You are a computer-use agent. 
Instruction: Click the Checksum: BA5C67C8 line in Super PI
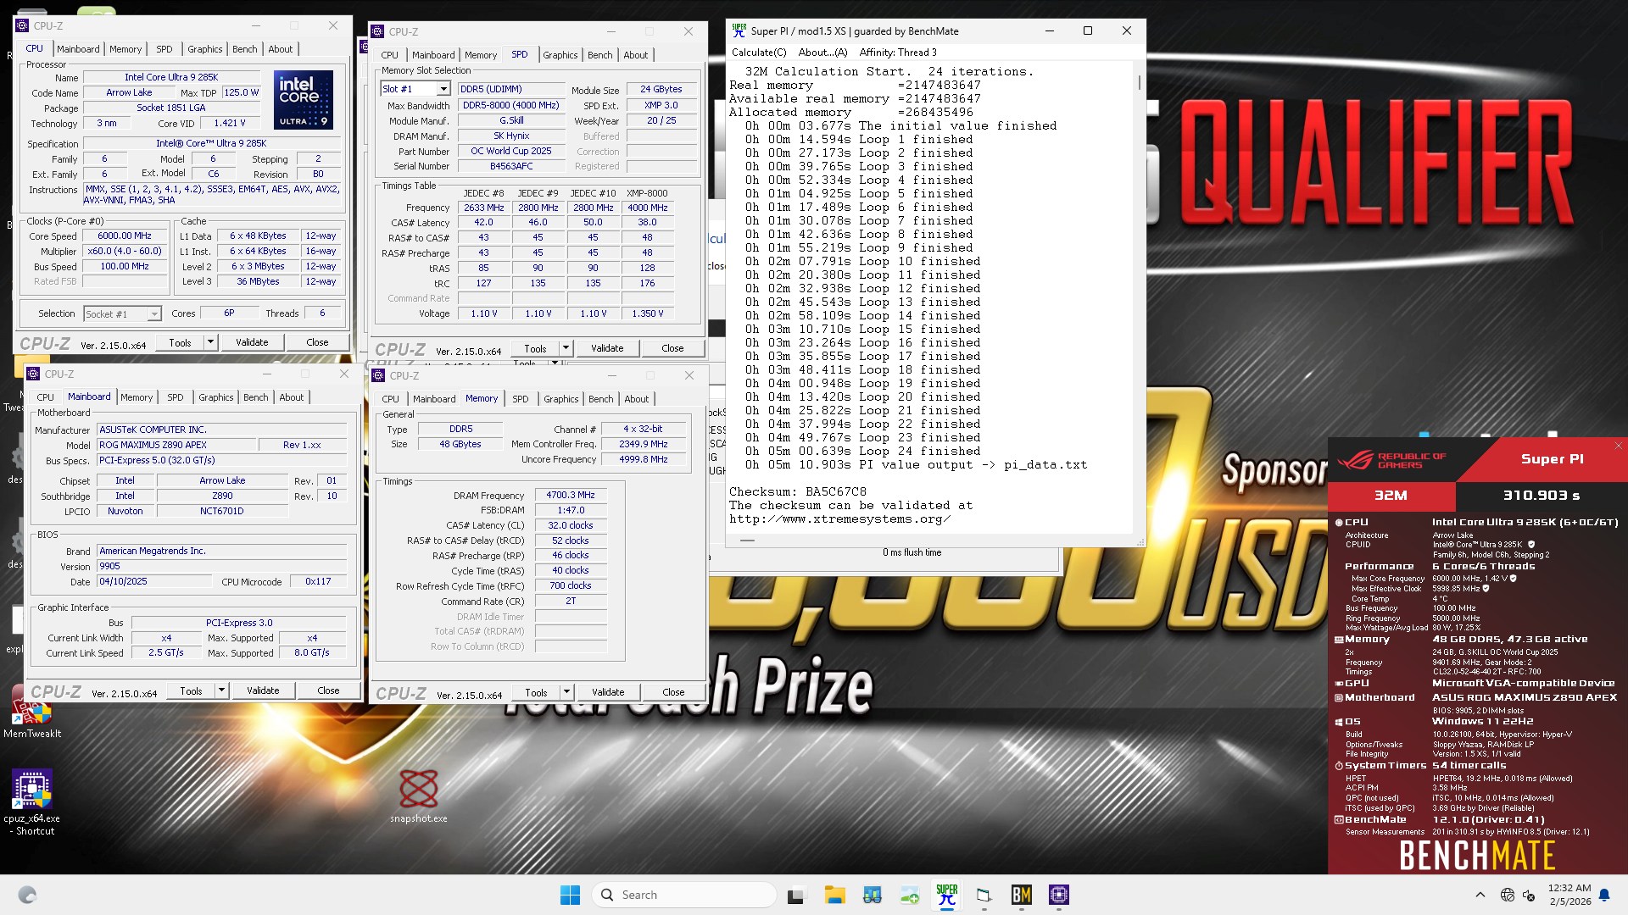click(x=798, y=491)
